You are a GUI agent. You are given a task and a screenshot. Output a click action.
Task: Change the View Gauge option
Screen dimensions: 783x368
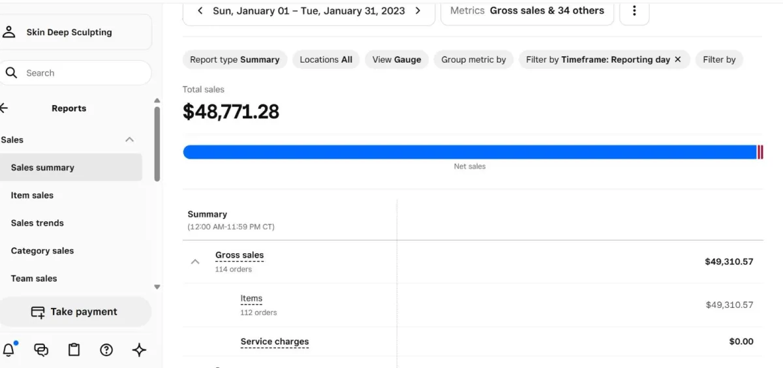pos(397,59)
